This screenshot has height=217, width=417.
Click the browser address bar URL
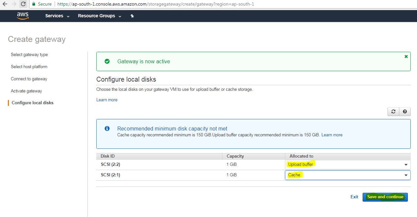pos(156,4)
